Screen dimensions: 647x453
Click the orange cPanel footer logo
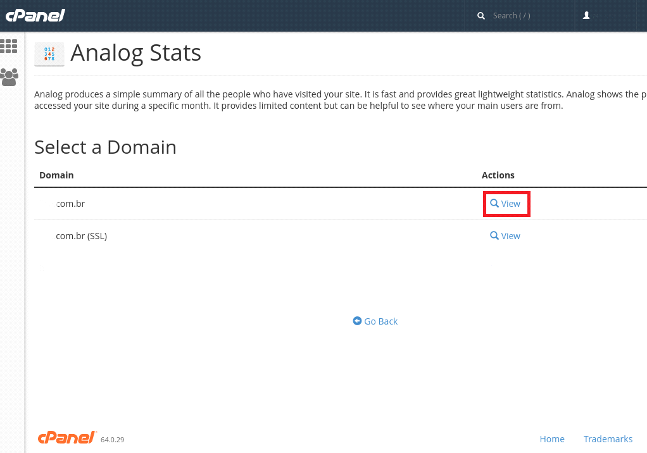click(67, 437)
